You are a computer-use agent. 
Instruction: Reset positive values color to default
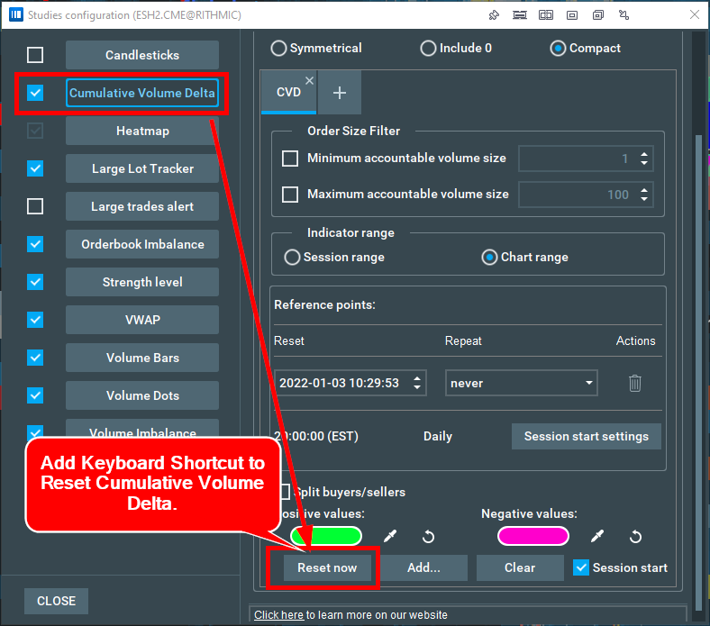(x=428, y=536)
